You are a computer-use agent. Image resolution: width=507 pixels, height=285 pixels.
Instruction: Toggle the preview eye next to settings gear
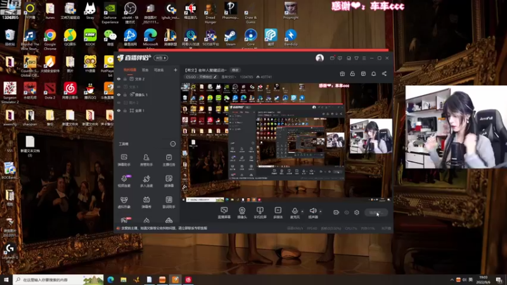coord(347,212)
